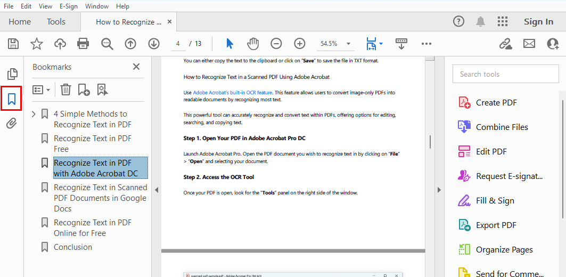
Task: Go to next page with down arrow
Action: (154, 44)
